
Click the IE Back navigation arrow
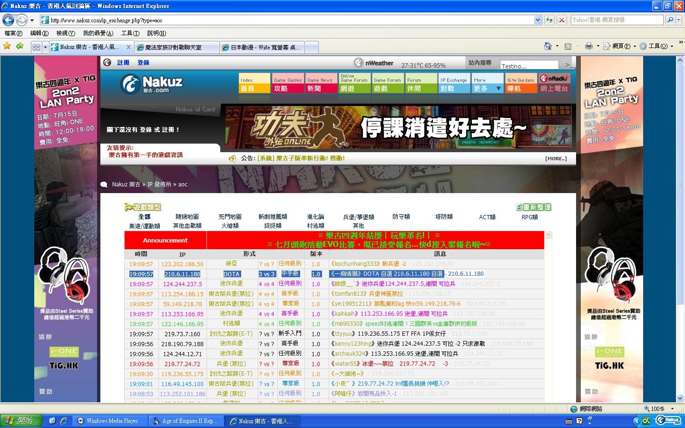[8, 20]
